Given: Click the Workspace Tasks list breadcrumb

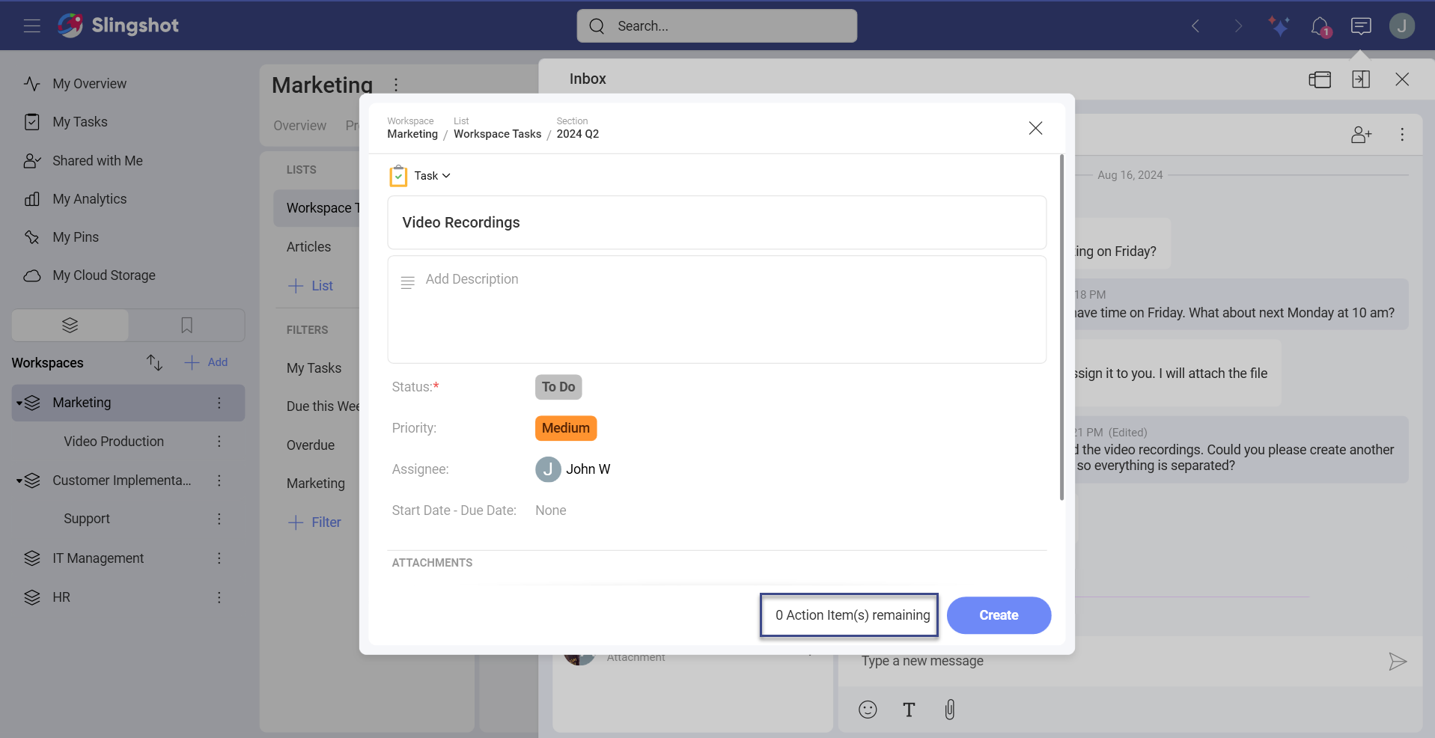Looking at the screenshot, I should coord(497,134).
